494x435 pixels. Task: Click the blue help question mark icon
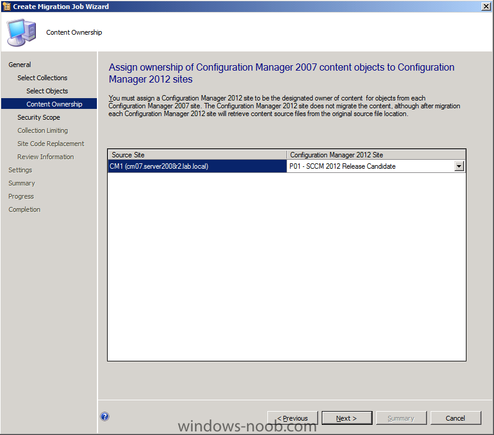pos(105,416)
